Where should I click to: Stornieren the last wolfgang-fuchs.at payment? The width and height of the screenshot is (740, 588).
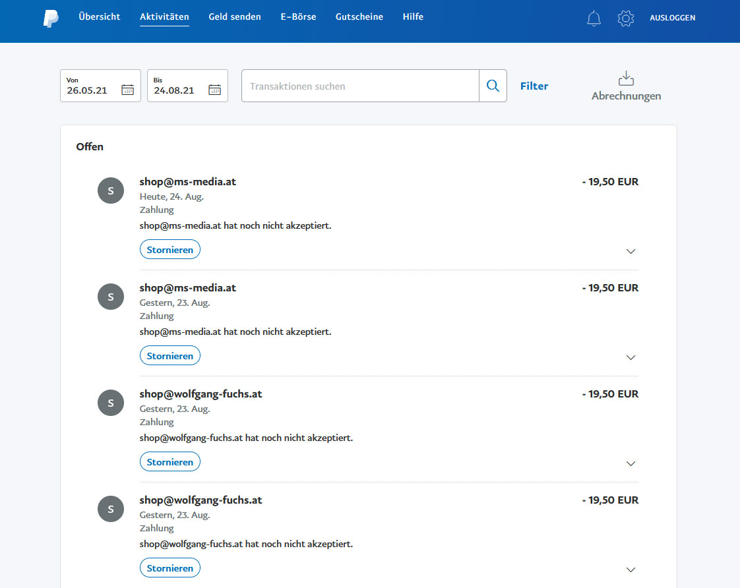170,568
